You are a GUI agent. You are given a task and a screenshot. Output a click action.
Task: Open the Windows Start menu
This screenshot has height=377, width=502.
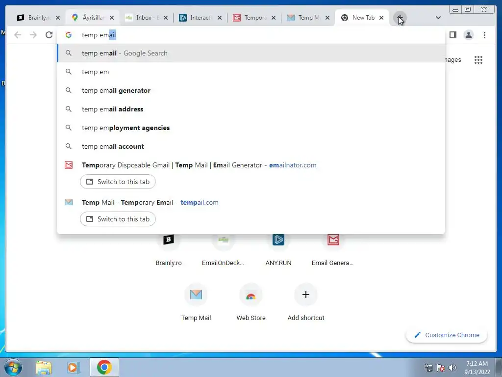(x=13, y=367)
